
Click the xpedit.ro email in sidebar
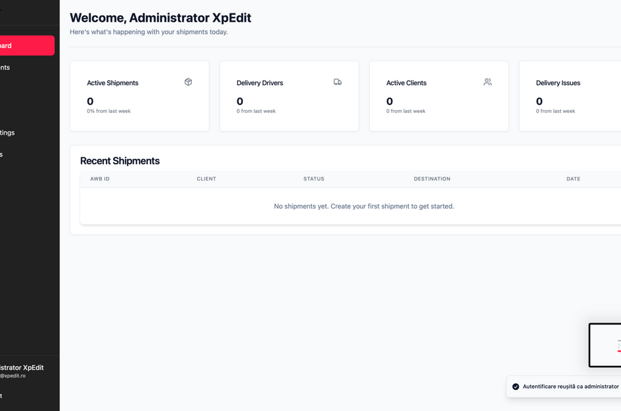pyautogui.click(x=13, y=376)
